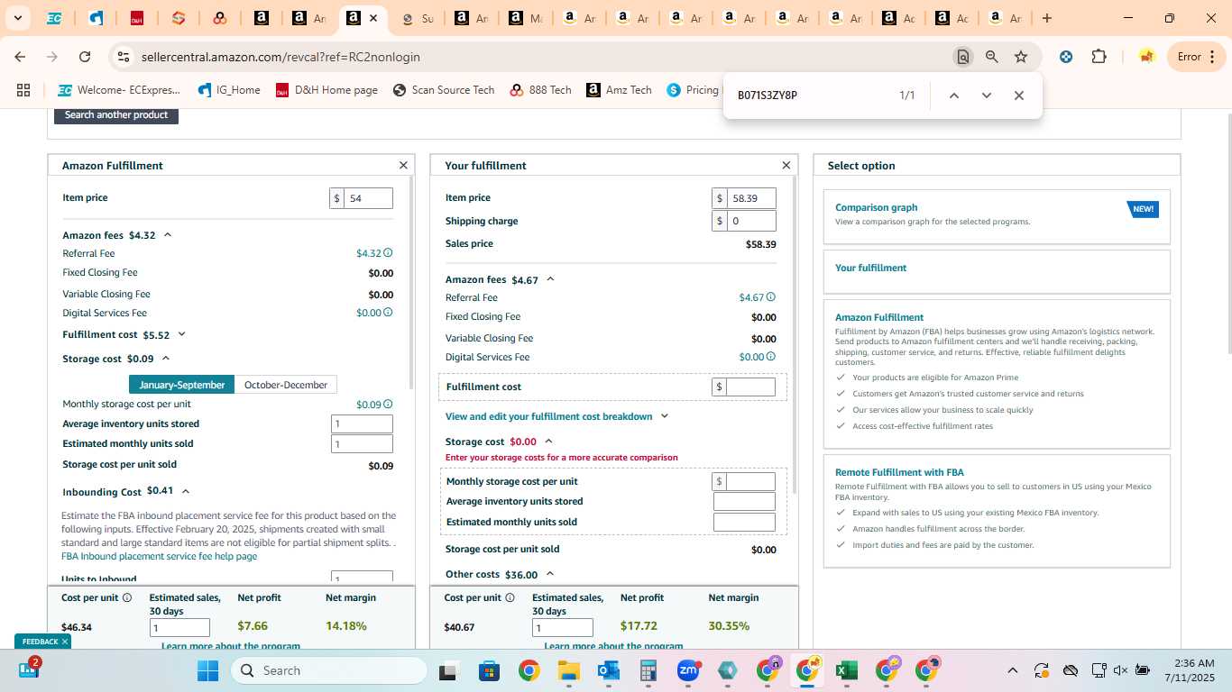The width and height of the screenshot is (1232, 692).
Task: Open Zoom from taskbar
Action: (x=688, y=670)
